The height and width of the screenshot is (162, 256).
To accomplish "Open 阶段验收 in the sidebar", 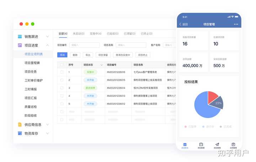I will (x=31, y=115).
